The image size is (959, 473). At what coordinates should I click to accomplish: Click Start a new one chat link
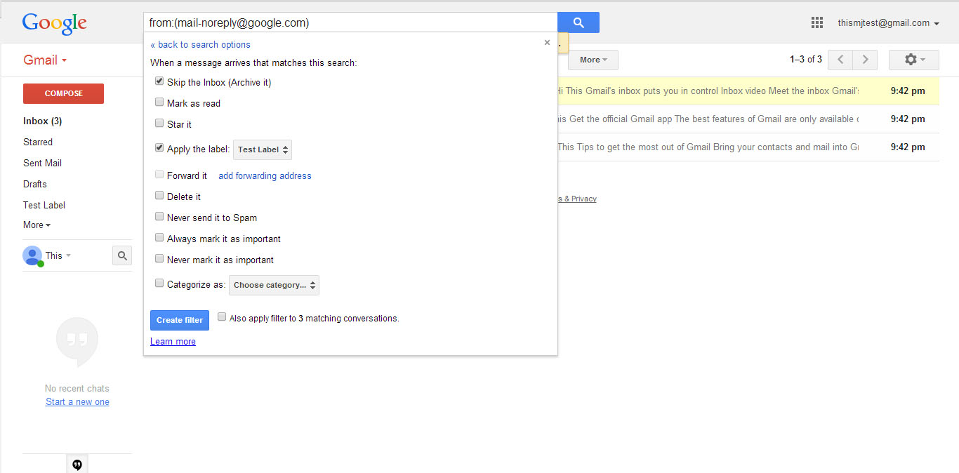[x=77, y=401]
